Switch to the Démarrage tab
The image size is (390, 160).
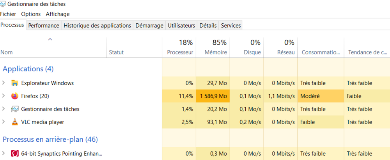tap(149, 25)
